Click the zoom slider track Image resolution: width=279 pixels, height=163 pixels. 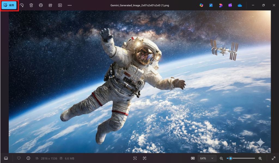(242, 158)
